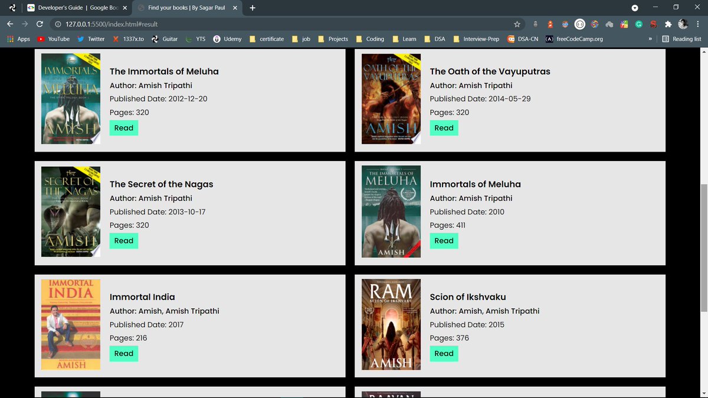Click the gray cloud extension icon

(609, 24)
